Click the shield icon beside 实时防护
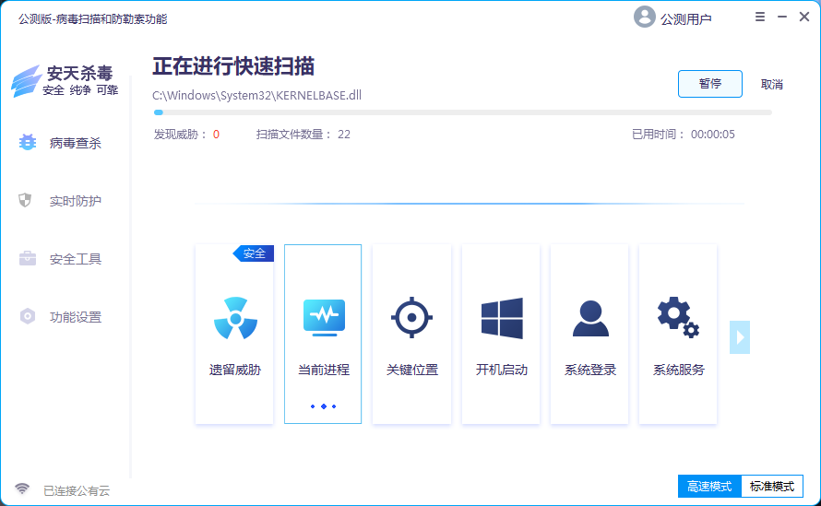 [25, 200]
